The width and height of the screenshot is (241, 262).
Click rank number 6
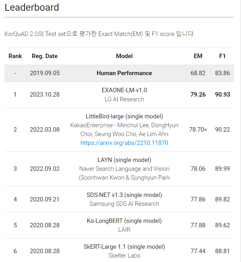tap(15, 251)
